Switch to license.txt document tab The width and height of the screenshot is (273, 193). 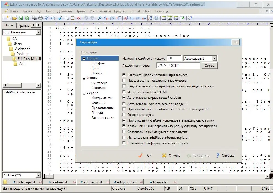(x=160, y=182)
